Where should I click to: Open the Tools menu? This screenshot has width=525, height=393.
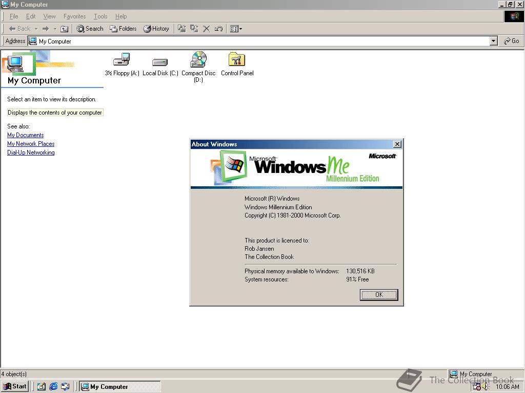tap(100, 16)
